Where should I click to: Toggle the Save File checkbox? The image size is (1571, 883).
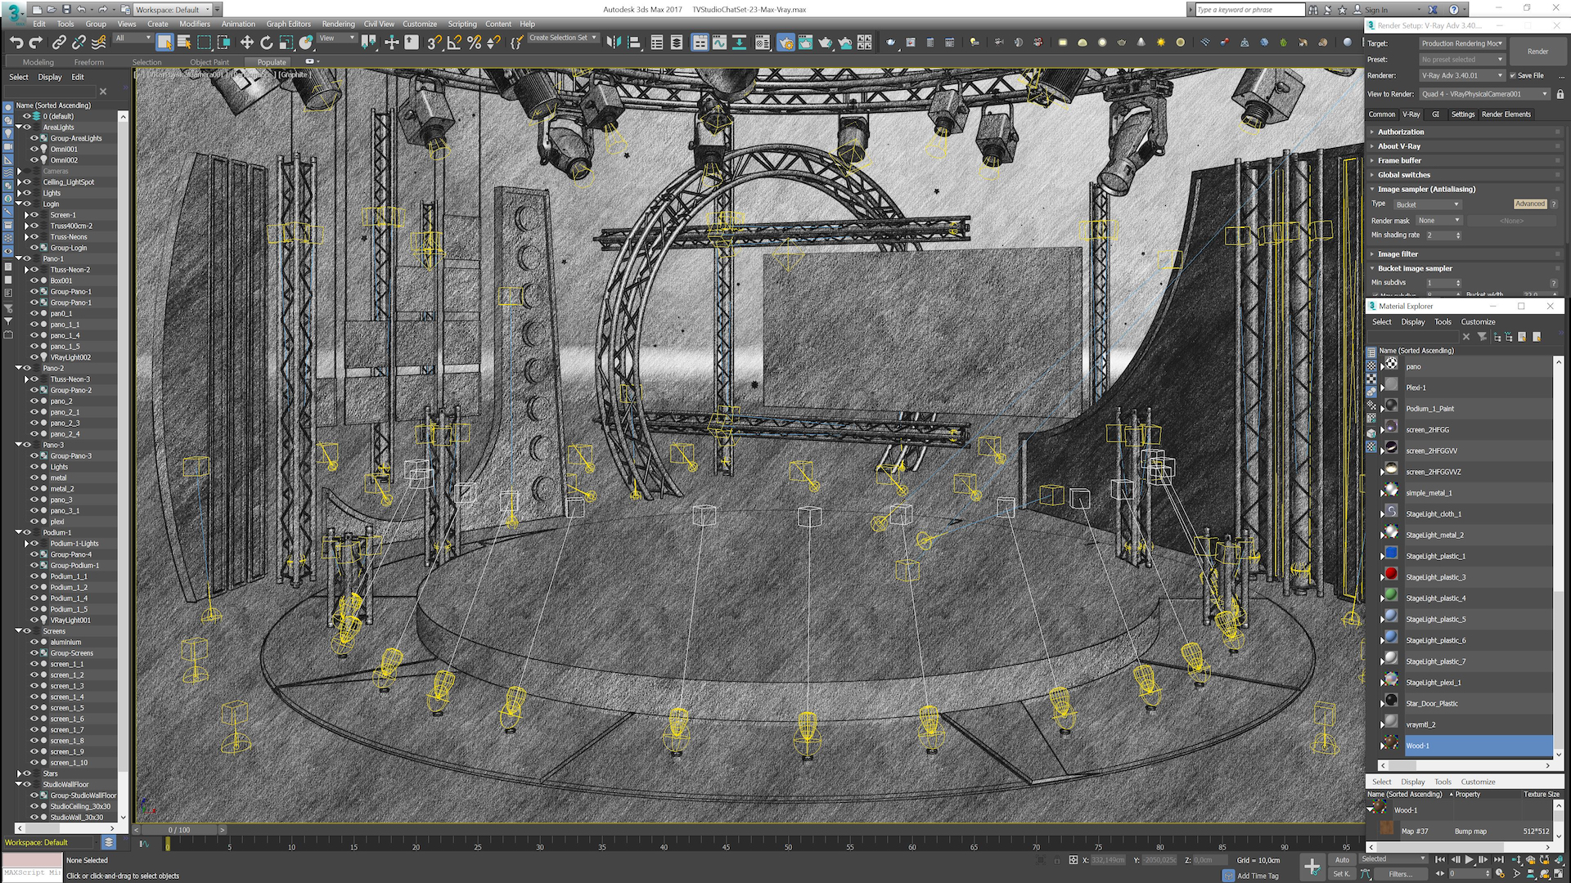[x=1513, y=75]
